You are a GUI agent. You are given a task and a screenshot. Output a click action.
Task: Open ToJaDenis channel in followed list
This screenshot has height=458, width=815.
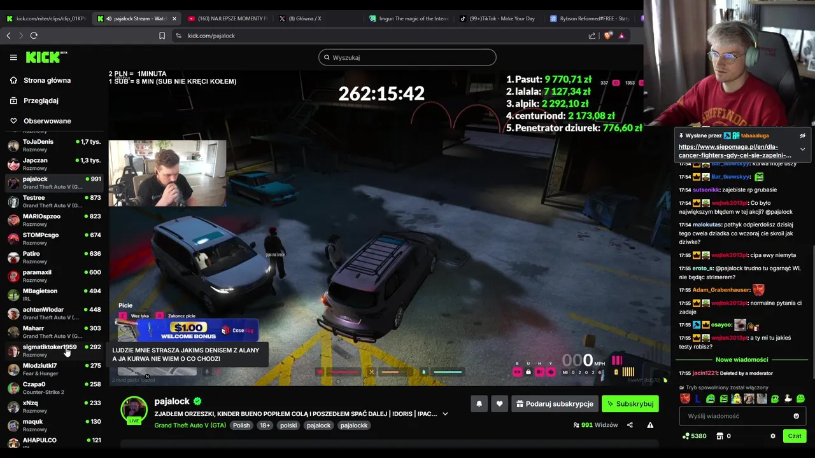pos(54,145)
